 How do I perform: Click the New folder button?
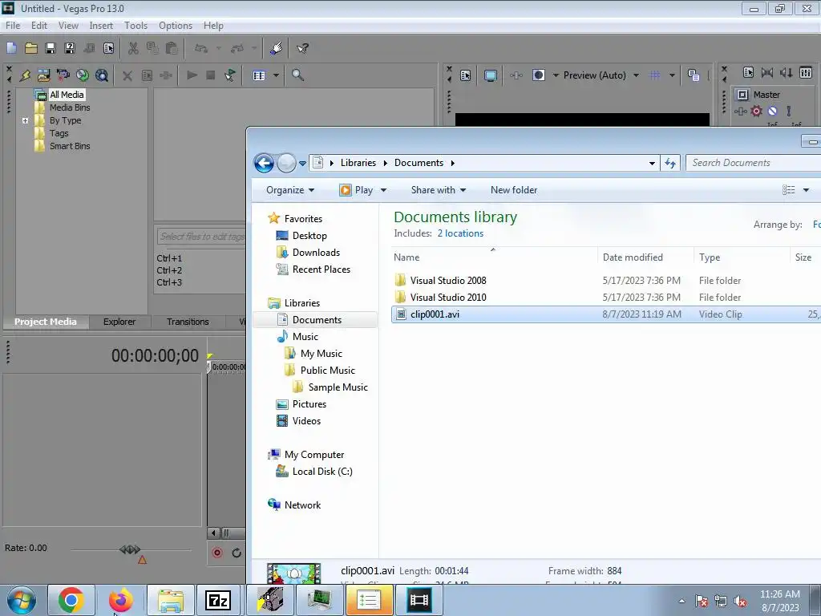point(514,190)
